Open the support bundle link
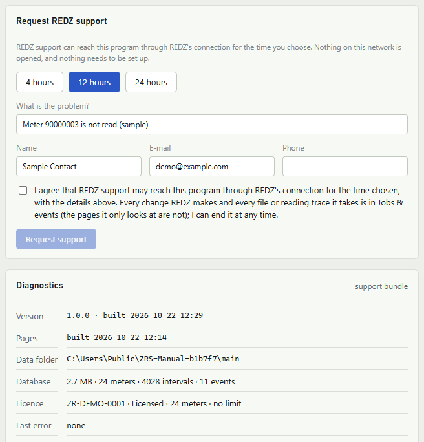 pyautogui.click(x=381, y=286)
